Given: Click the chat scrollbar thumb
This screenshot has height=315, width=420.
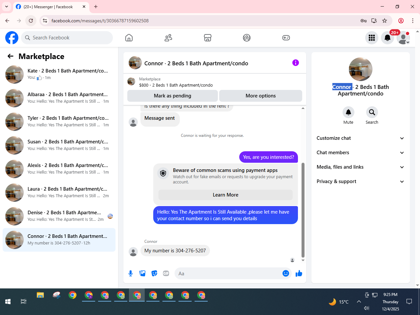Looking at the screenshot, I should (x=303, y=210).
